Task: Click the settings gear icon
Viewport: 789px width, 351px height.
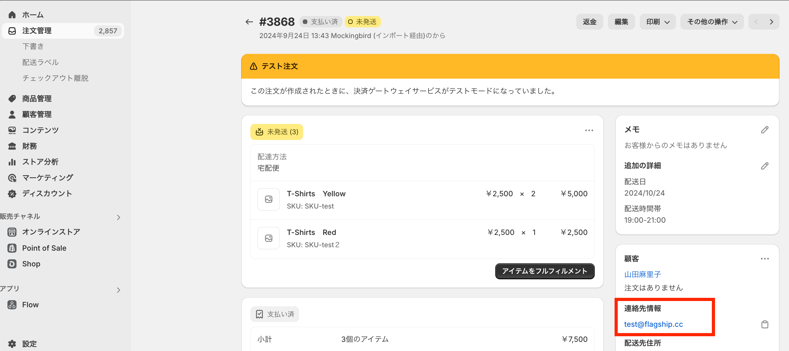Action: 12,344
